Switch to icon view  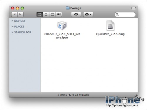(x=40, y=14)
